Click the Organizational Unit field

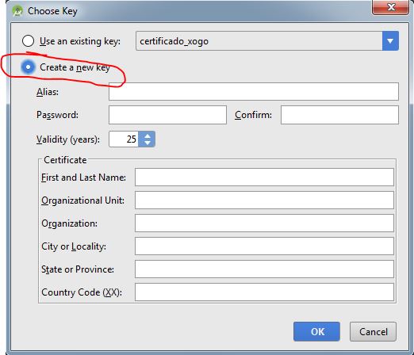[x=264, y=200]
